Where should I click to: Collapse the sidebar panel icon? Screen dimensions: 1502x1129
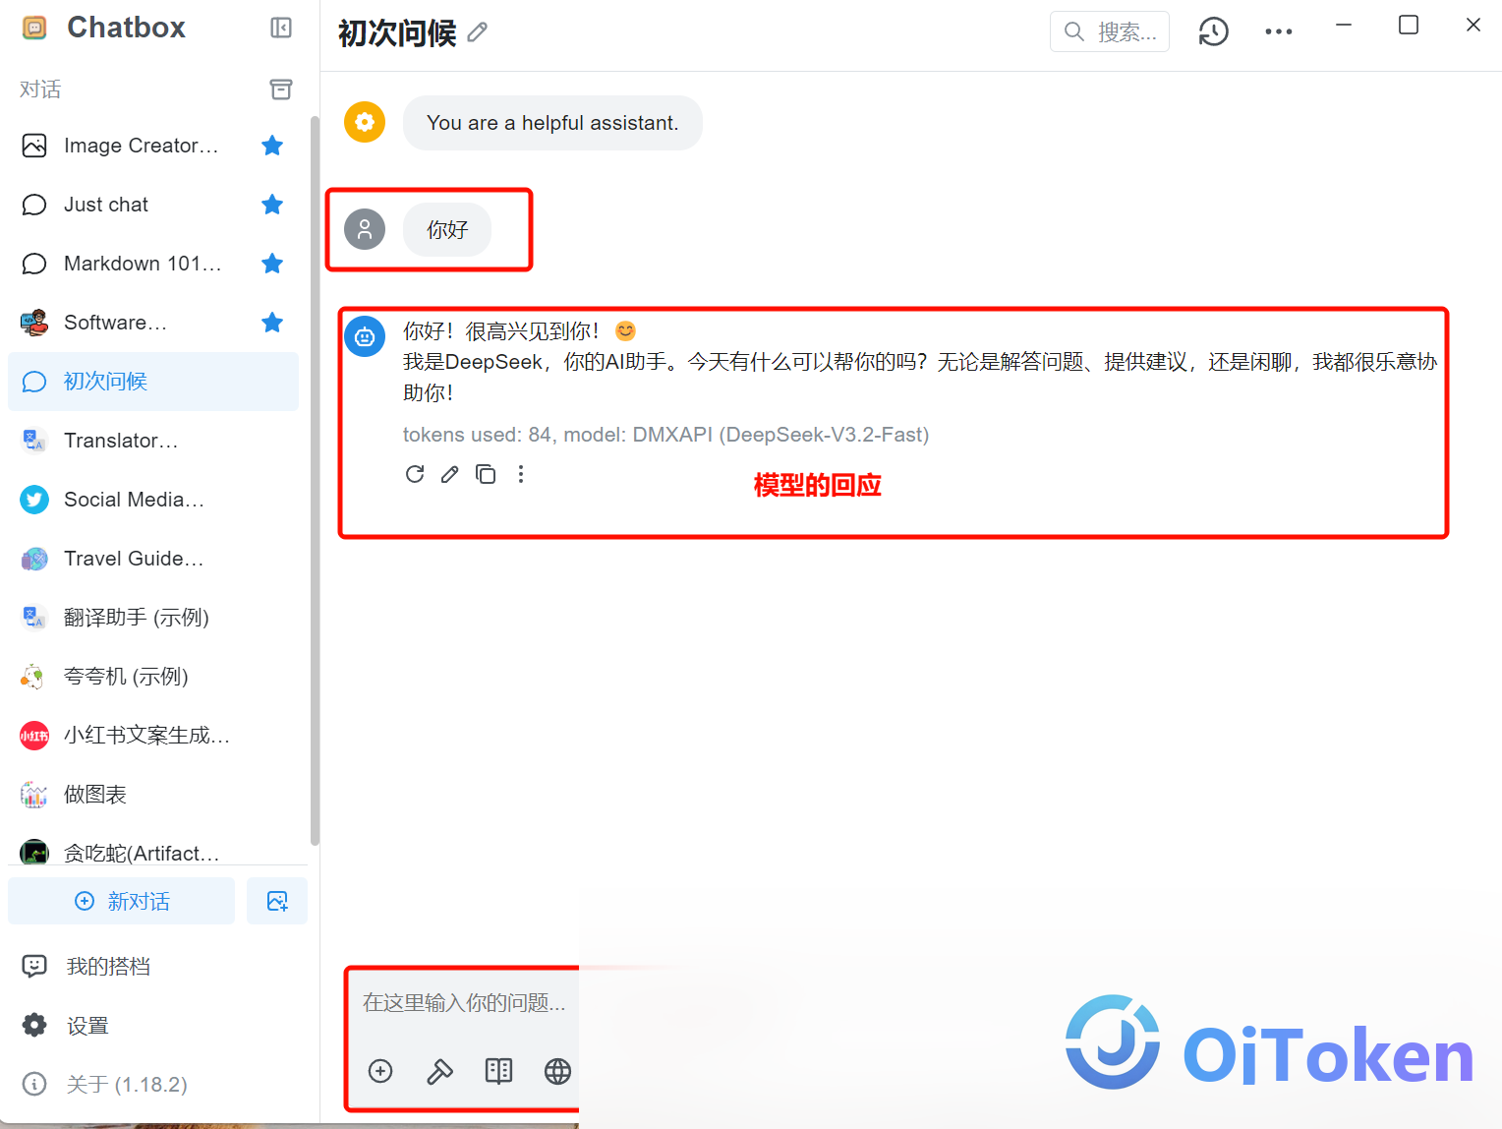click(281, 28)
